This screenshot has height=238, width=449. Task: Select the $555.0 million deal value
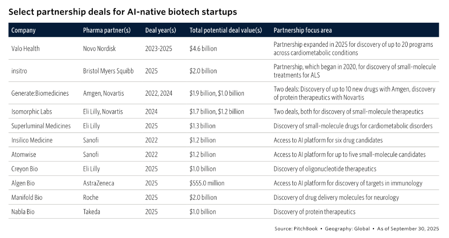207,183
